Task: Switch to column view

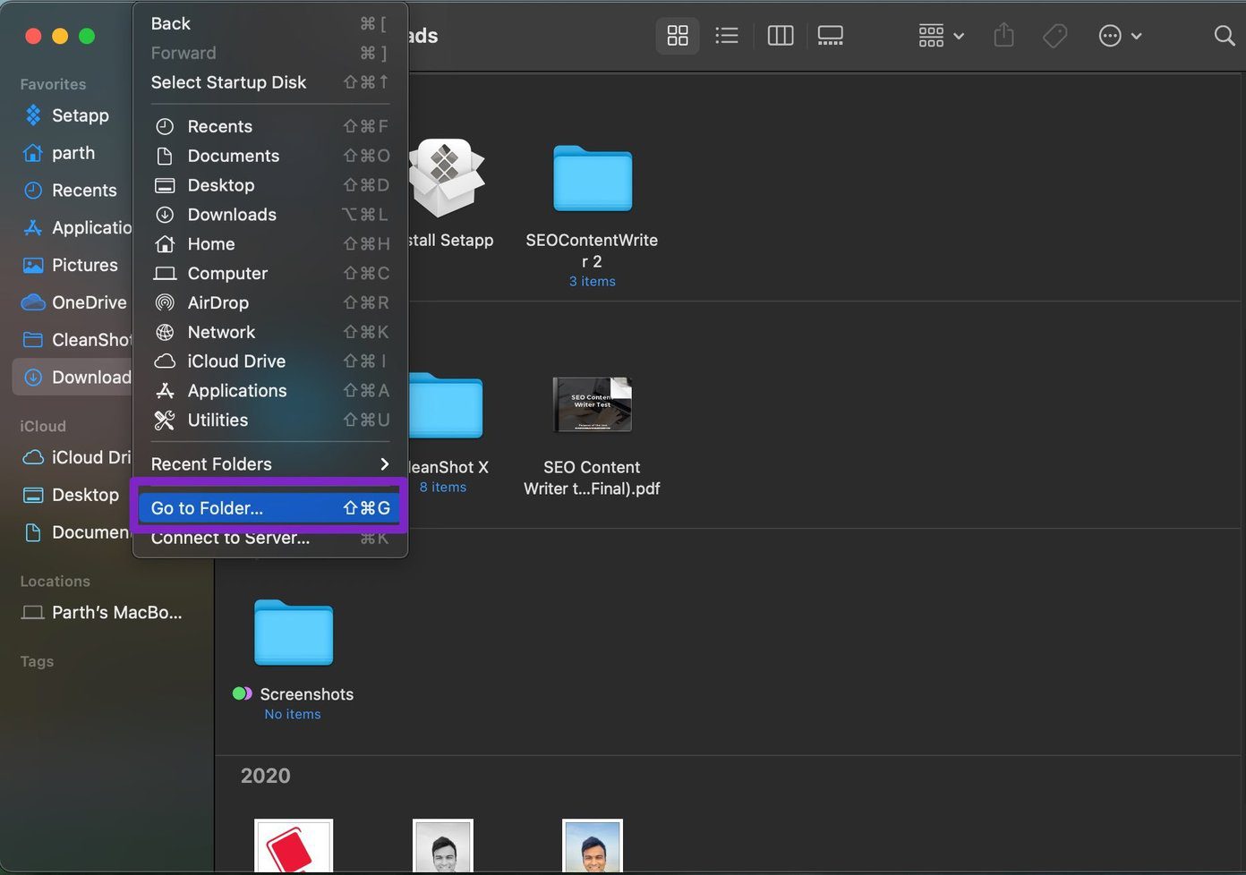Action: (781, 36)
